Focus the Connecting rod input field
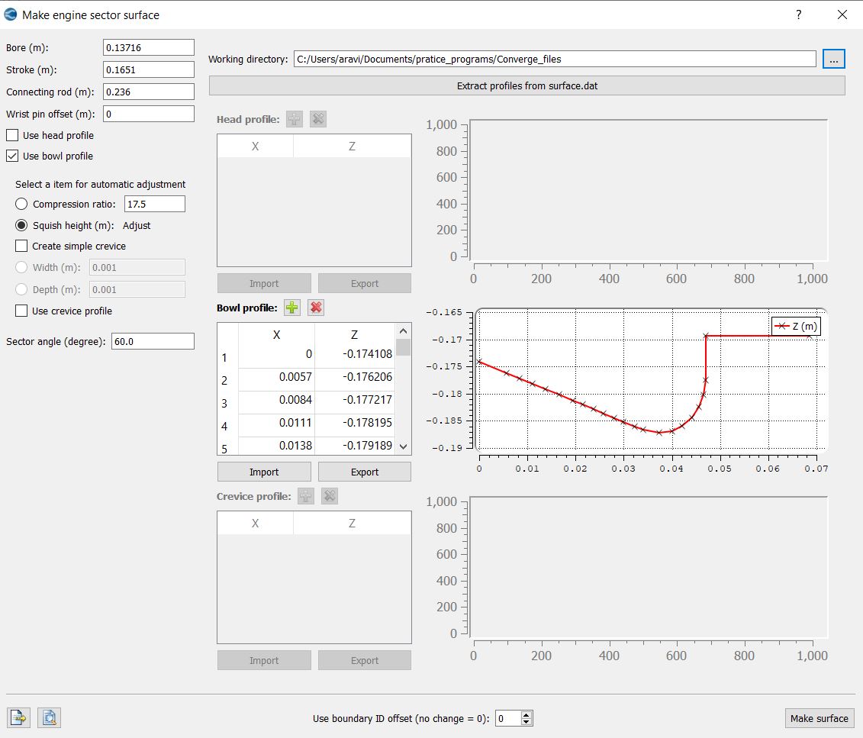 [149, 92]
